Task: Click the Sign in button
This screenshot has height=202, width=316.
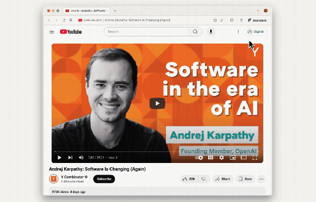Action: click(x=256, y=32)
